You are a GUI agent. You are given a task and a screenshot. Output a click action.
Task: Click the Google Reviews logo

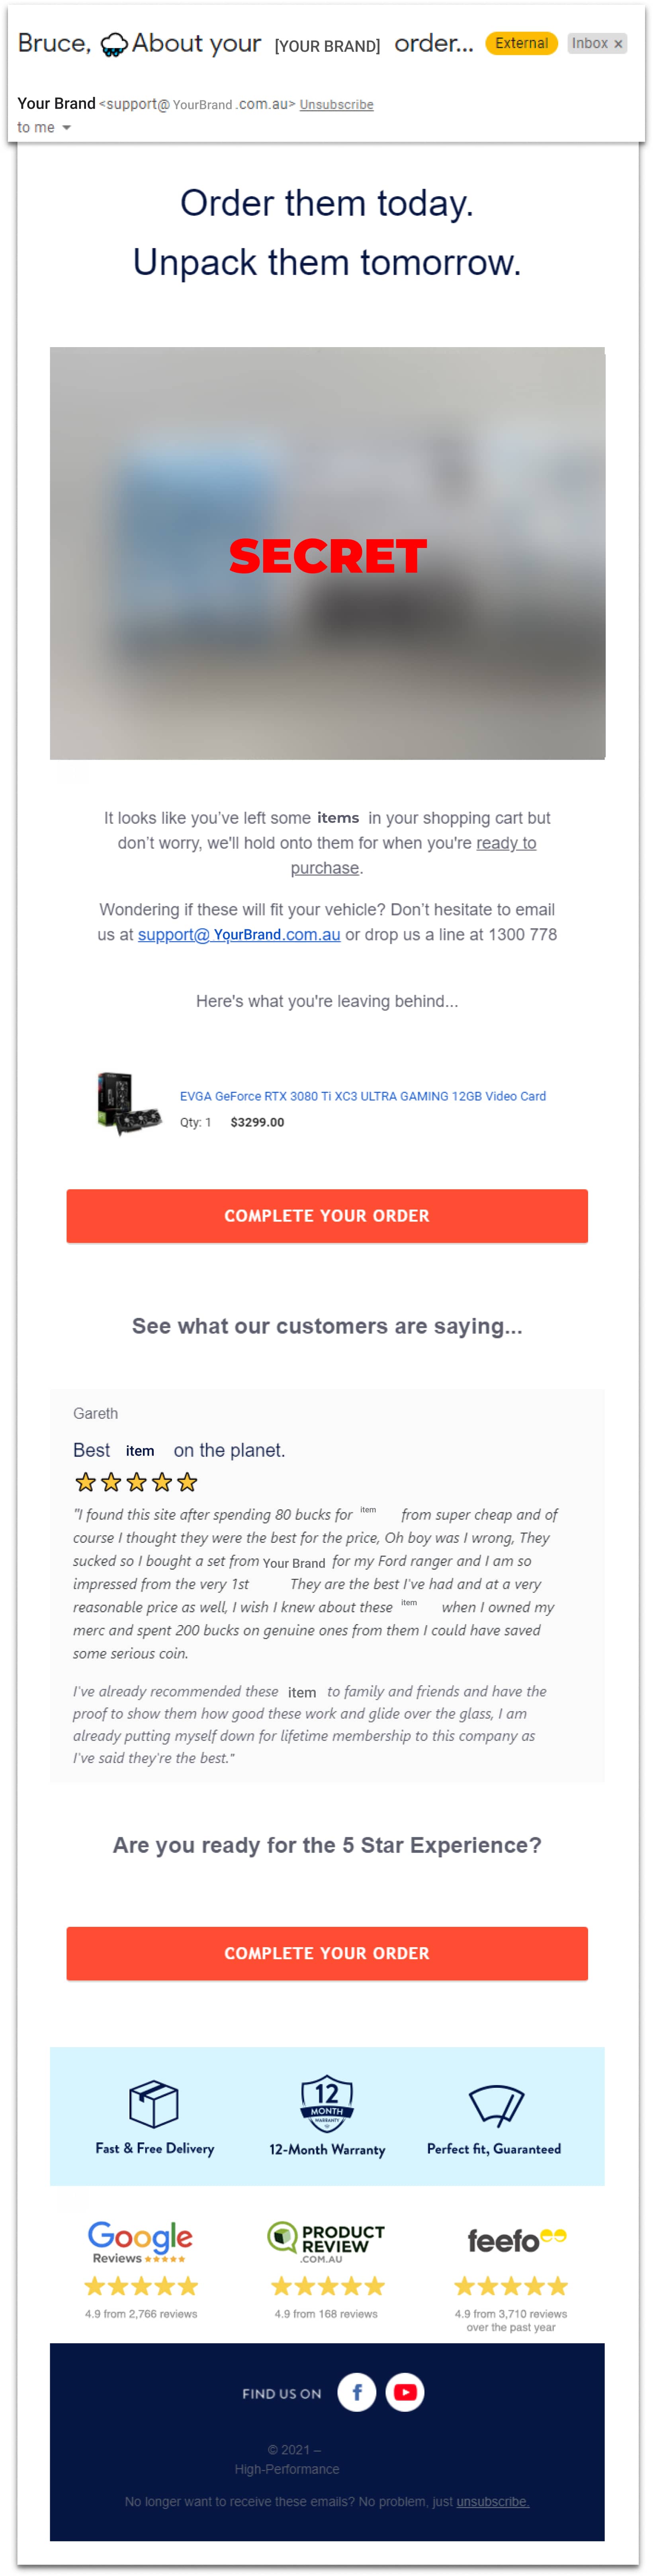[x=140, y=2240]
